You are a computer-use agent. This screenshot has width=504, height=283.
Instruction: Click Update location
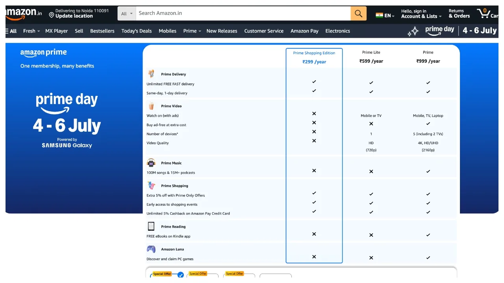click(x=74, y=16)
